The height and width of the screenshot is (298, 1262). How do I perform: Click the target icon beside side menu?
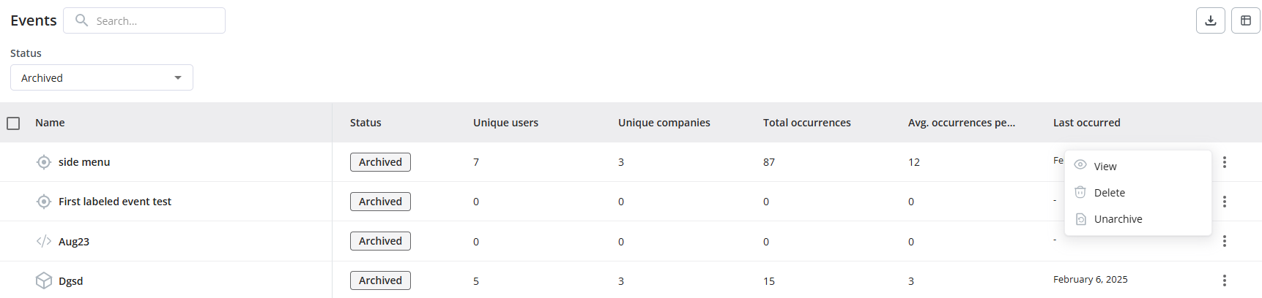pyautogui.click(x=44, y=162)
